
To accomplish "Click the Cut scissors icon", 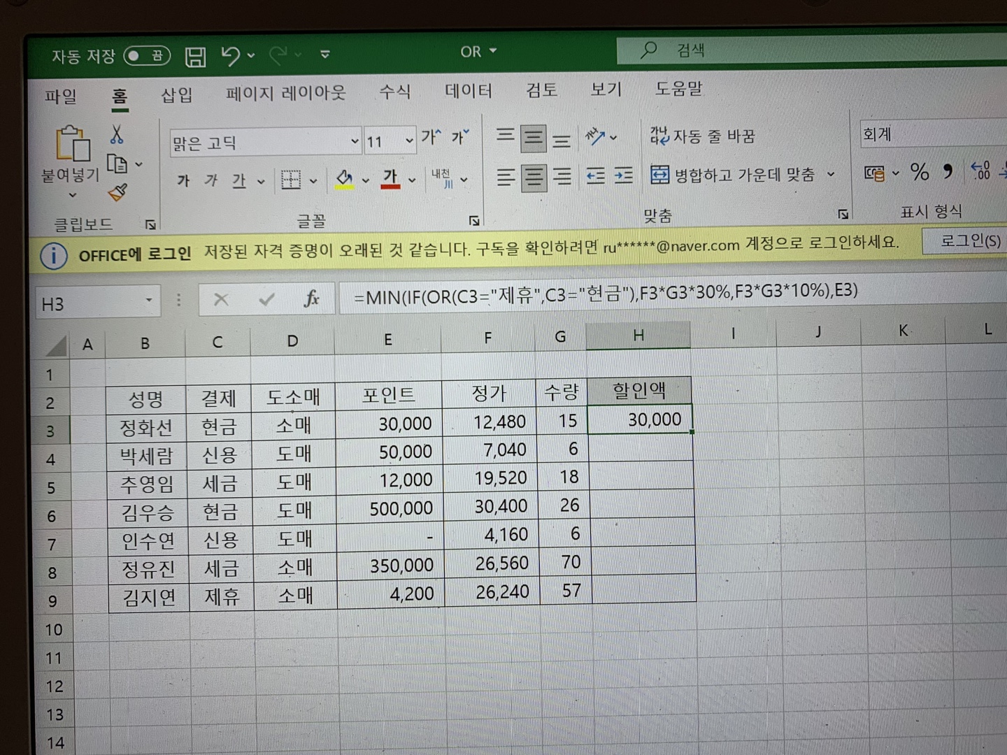I will (117, 134).
